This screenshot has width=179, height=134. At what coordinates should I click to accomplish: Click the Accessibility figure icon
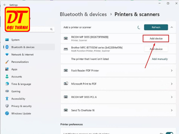point(7,99)
